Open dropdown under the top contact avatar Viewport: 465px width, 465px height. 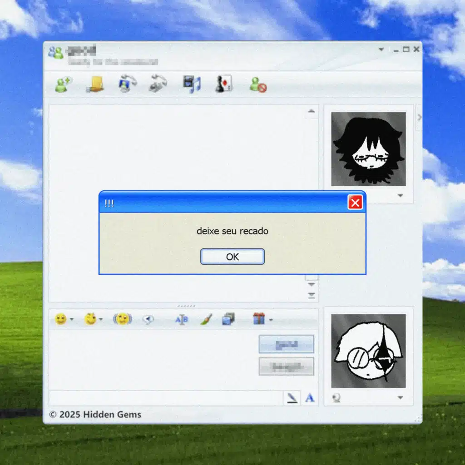pyautogui.click(x=400, y=196)
